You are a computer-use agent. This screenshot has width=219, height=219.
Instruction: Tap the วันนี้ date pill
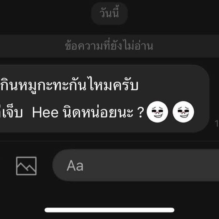(109, 13)
